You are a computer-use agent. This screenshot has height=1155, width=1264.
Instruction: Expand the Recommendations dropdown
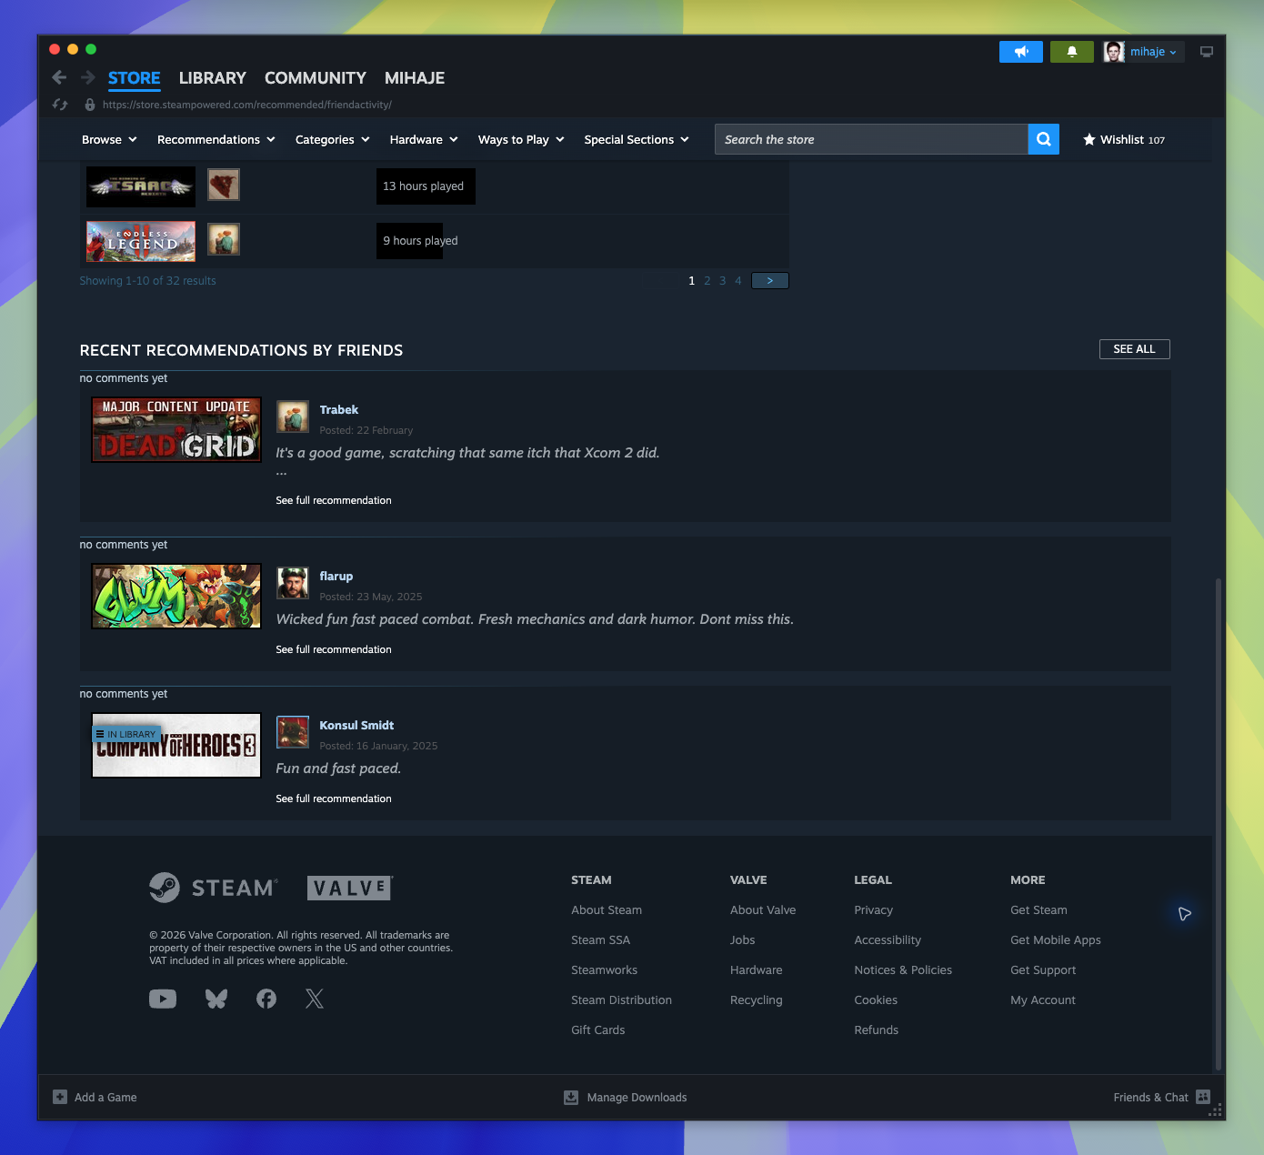pos(216,139)
